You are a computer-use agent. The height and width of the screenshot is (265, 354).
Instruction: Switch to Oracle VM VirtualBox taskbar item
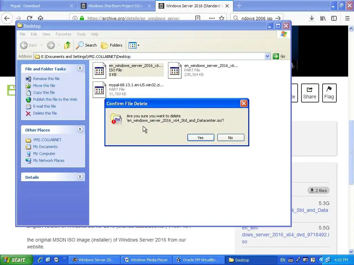click(199, 260)
